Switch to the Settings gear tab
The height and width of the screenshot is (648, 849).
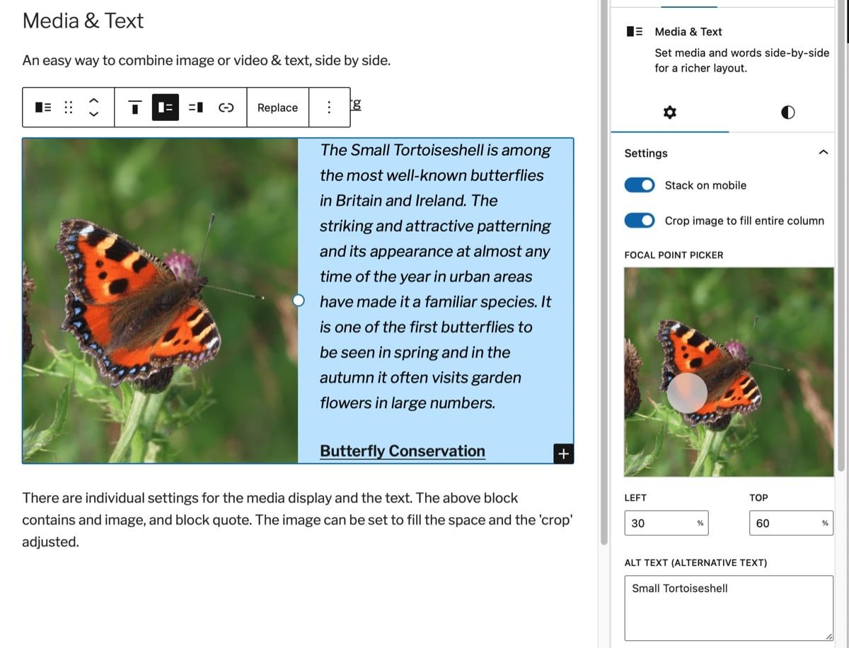point(669,112)
